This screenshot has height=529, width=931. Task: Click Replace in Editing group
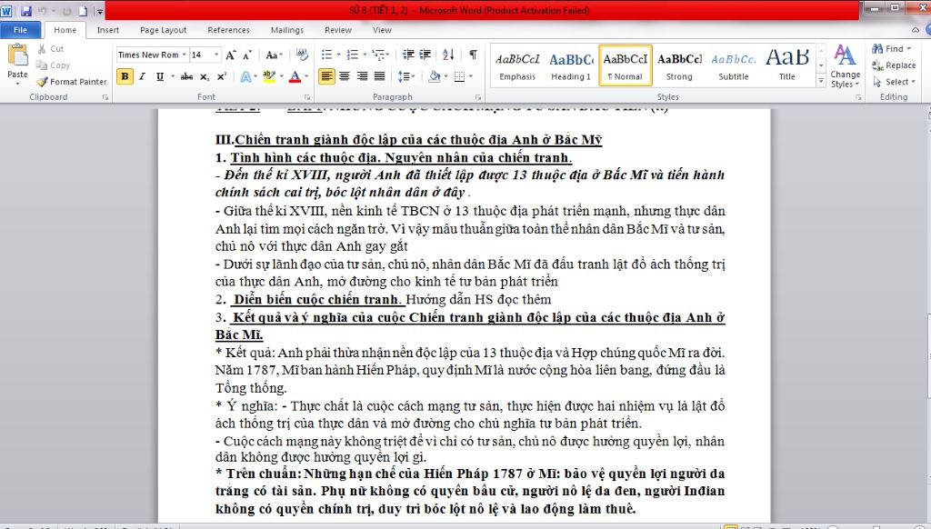[894, 65]
